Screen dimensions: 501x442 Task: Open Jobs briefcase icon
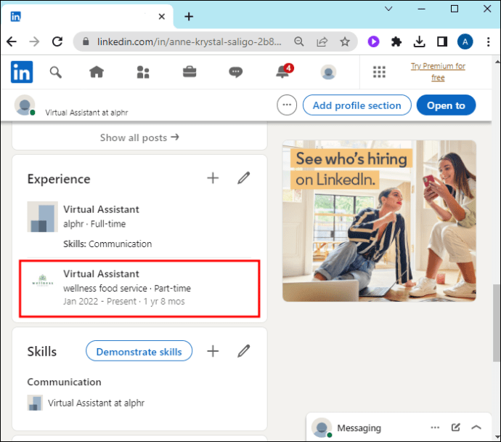click(190, 72)
